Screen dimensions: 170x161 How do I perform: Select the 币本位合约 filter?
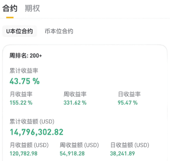(59, 31)
